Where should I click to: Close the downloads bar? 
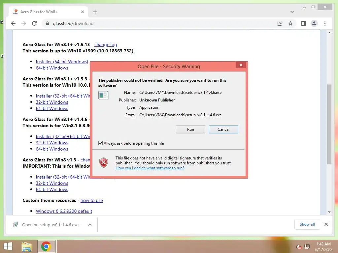326,224
